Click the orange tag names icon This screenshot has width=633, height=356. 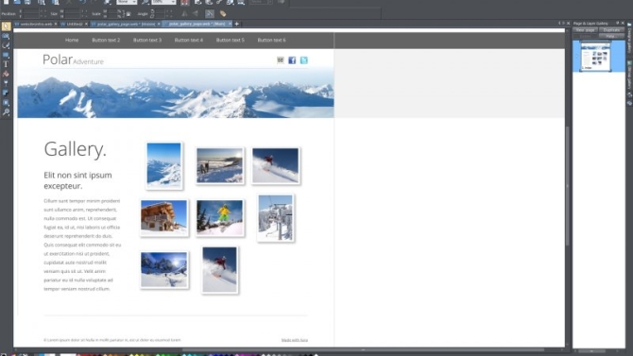pos(223,14)
